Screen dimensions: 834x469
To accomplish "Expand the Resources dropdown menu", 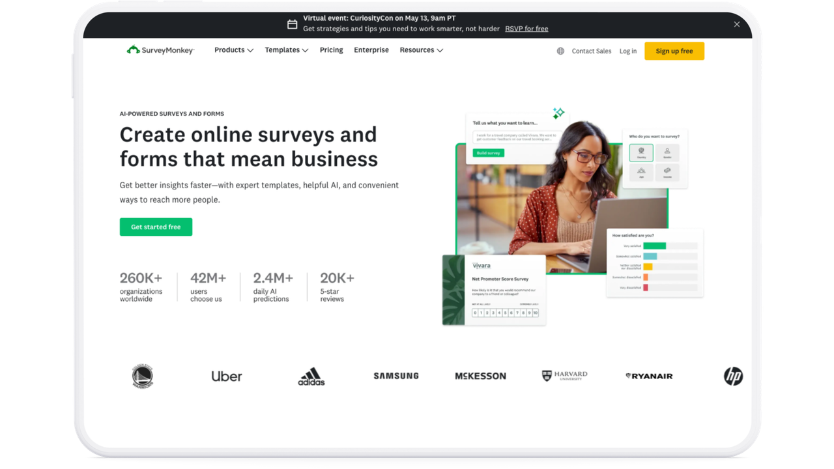I will [x=422, y=50].
